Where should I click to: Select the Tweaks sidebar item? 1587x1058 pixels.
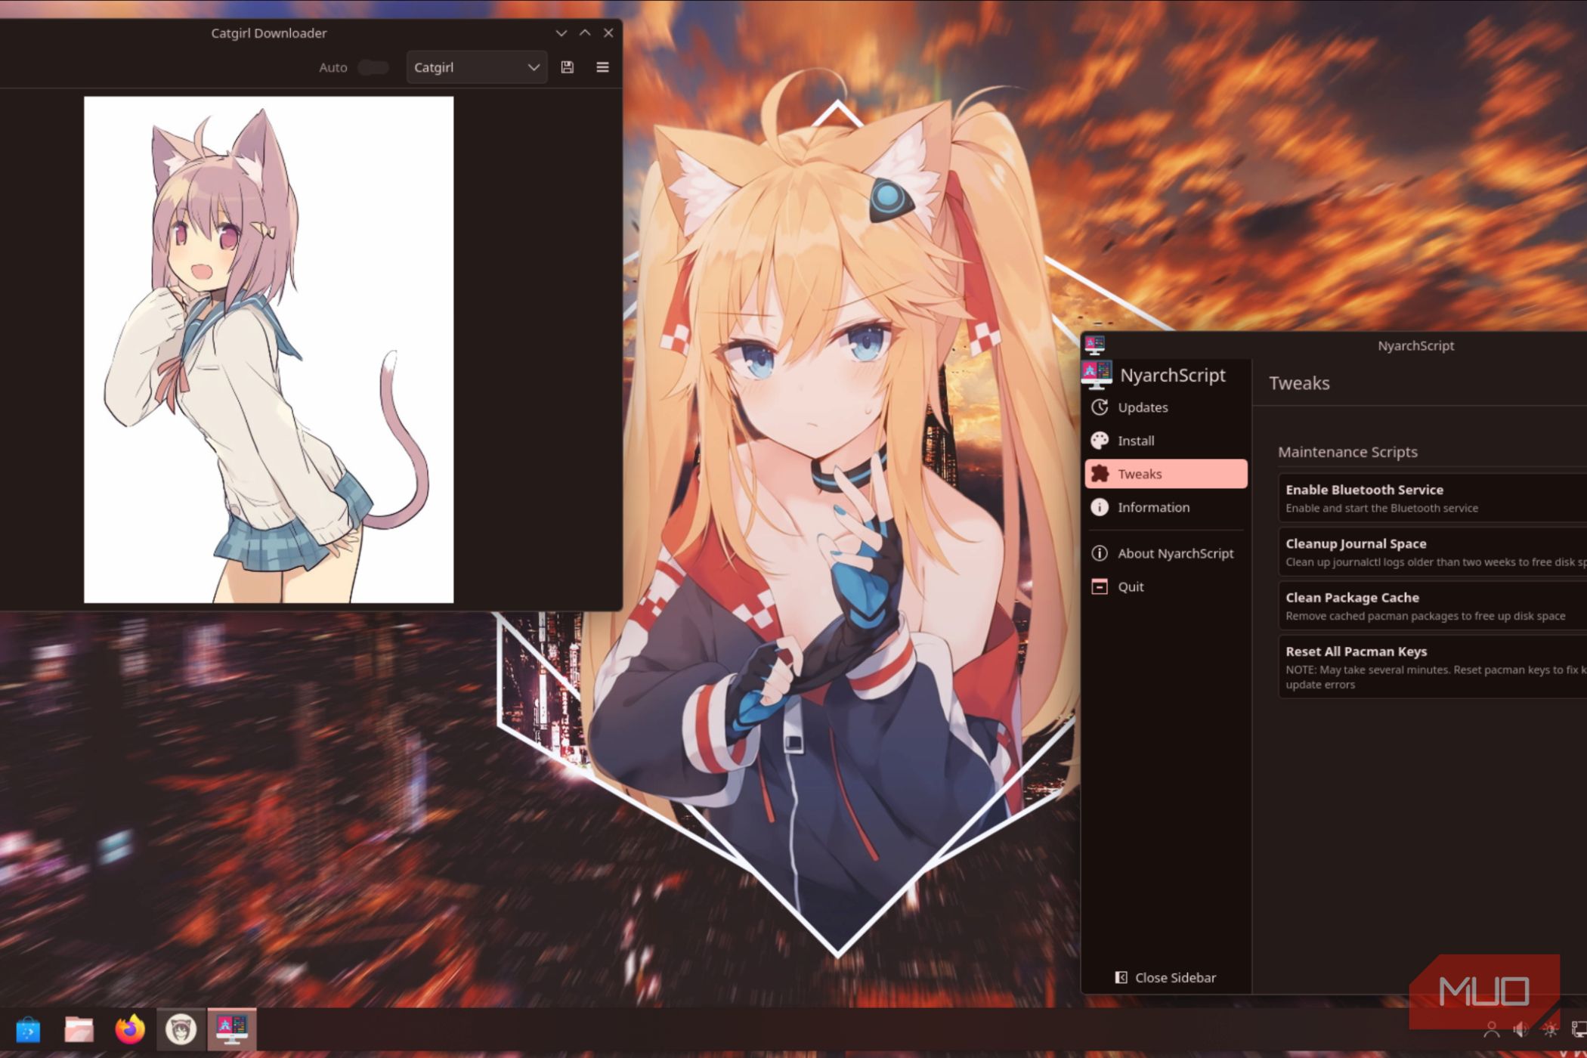click(1166, 474)
